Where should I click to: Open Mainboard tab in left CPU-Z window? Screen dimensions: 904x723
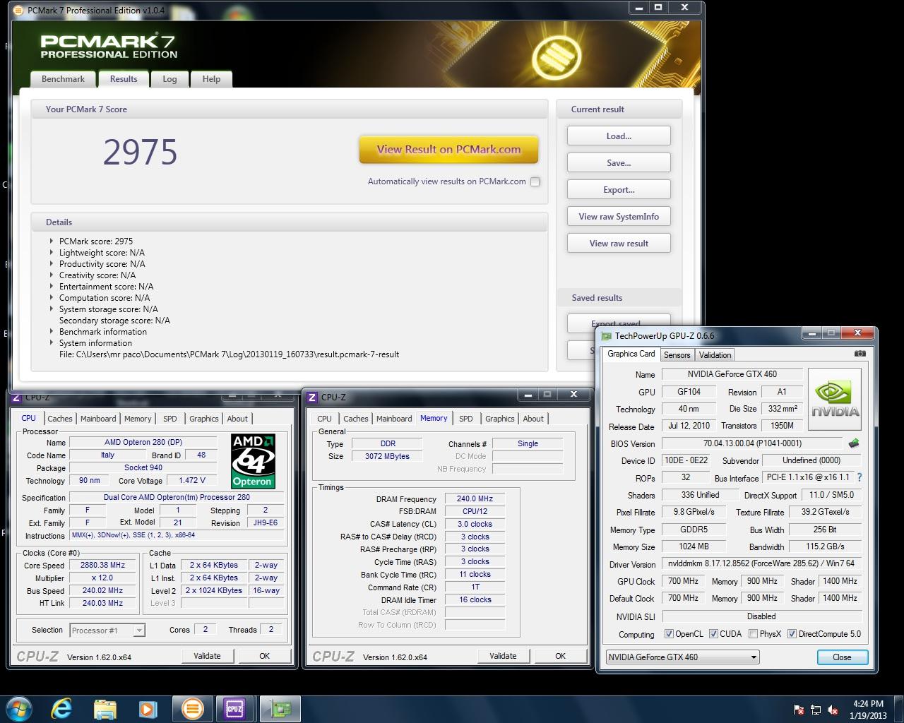(98, 419)
